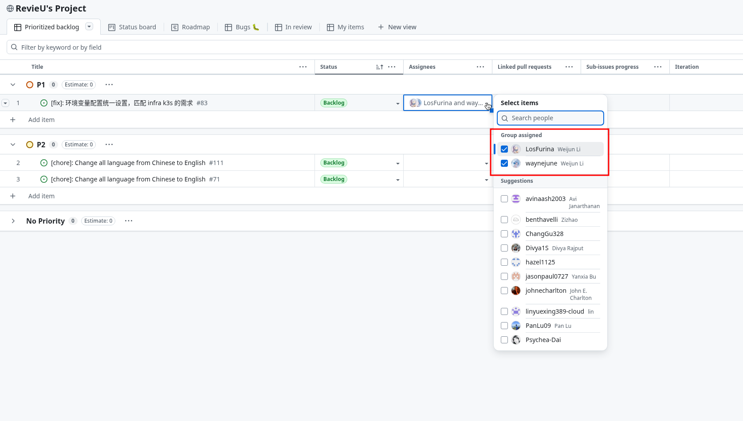This screenshot has width=743, height=421.
Task: Click the search magnifier in the filter bar
Action: point(14,47)
